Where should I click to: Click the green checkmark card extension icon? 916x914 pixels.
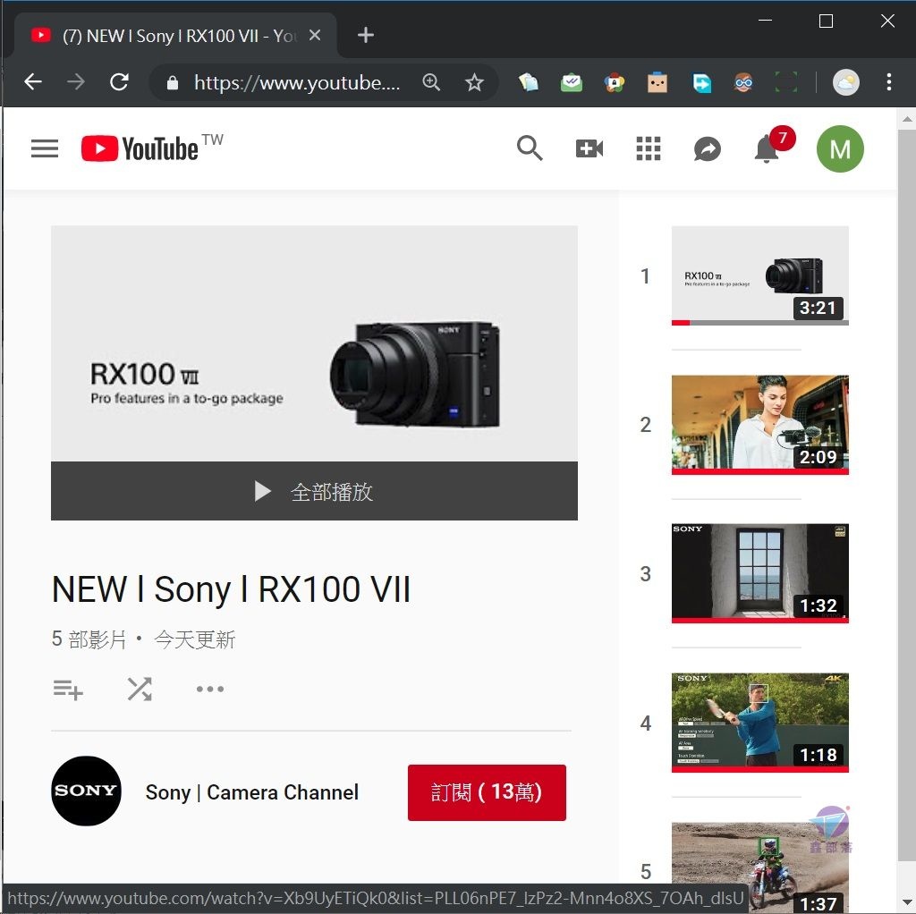pyautogui.click(x=572, y=82)
